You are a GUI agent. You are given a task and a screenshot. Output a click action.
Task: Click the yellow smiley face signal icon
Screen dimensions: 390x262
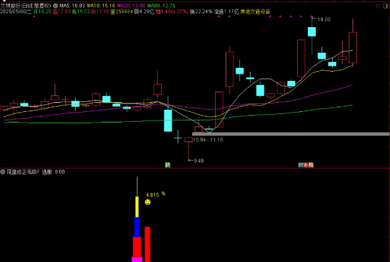click(x=148, y=202)
